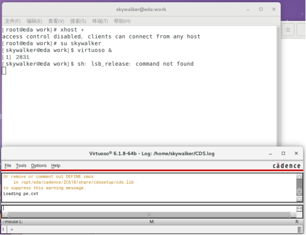The image size is (306, 235).
Task: Click the hamburger list icon behind terminal
Action: 288,30
